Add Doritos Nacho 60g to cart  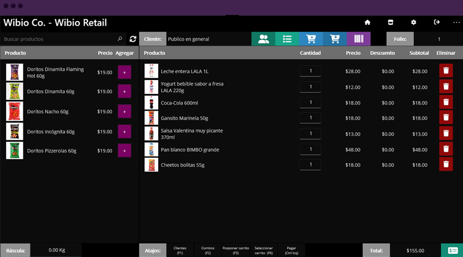125,111
